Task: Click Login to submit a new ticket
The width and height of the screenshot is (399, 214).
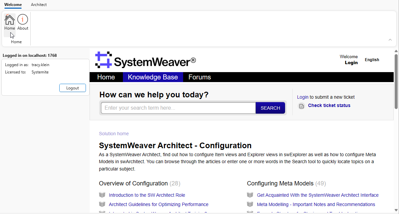Action: [x=302, y=97]
